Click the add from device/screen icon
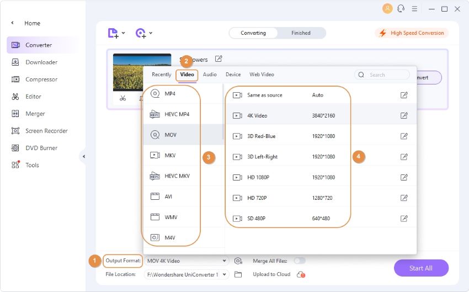 (x=141, y=33)
